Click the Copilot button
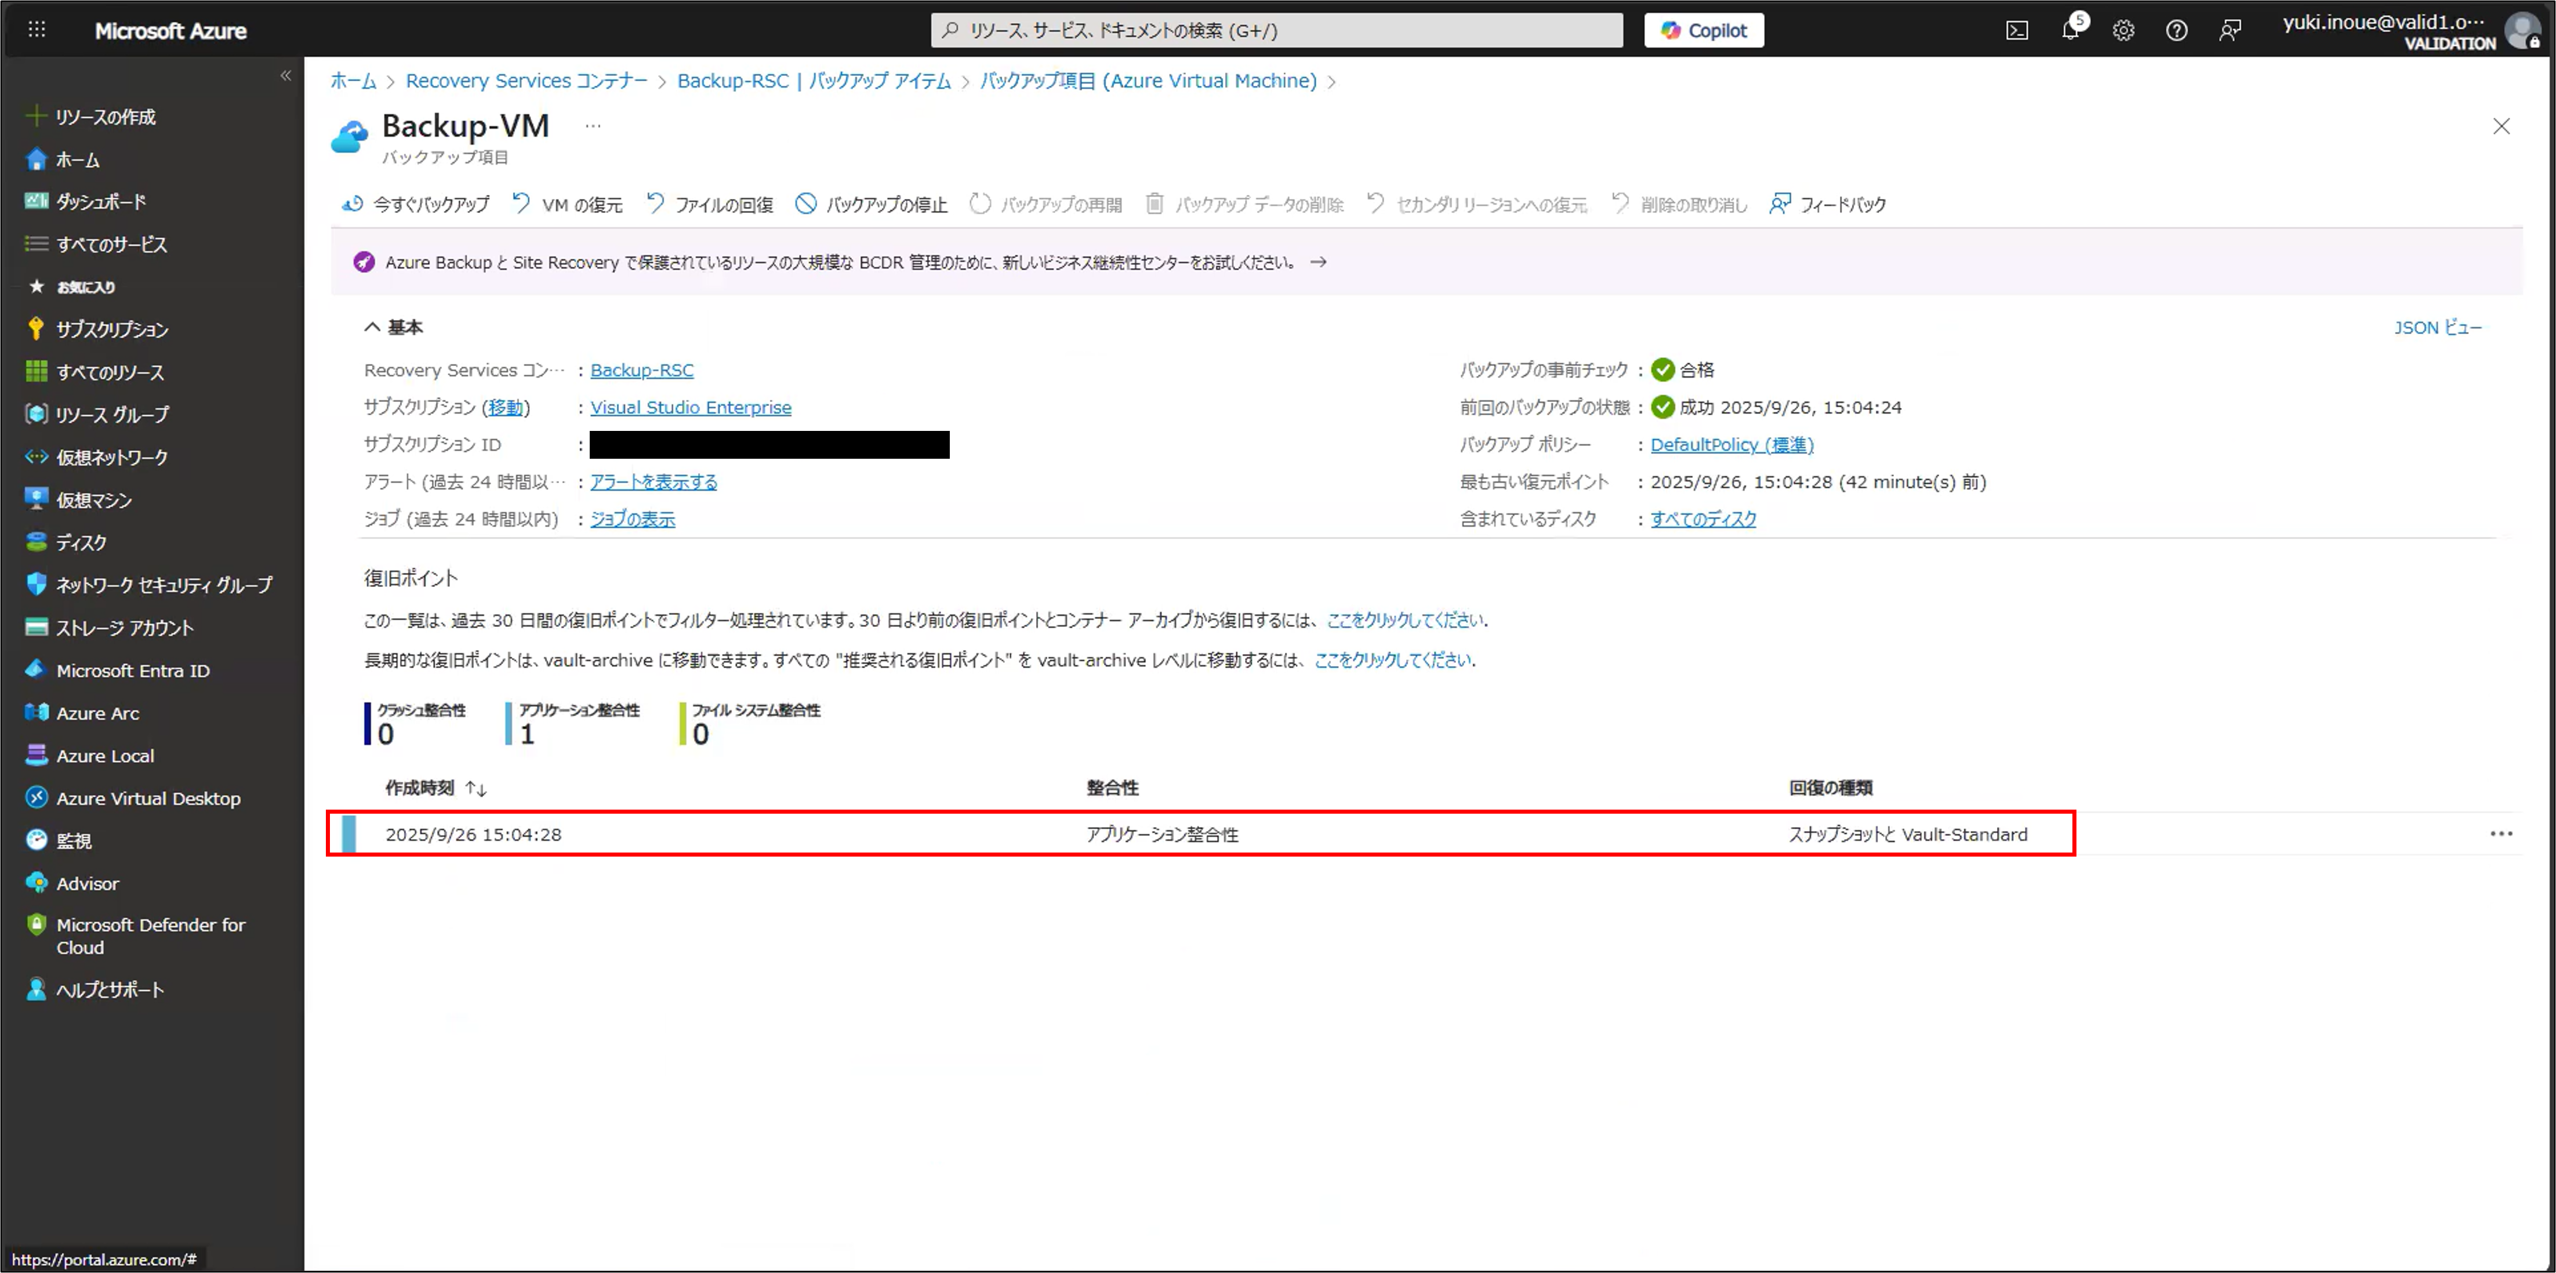2556x1273 pixels. coord(1704,31)
